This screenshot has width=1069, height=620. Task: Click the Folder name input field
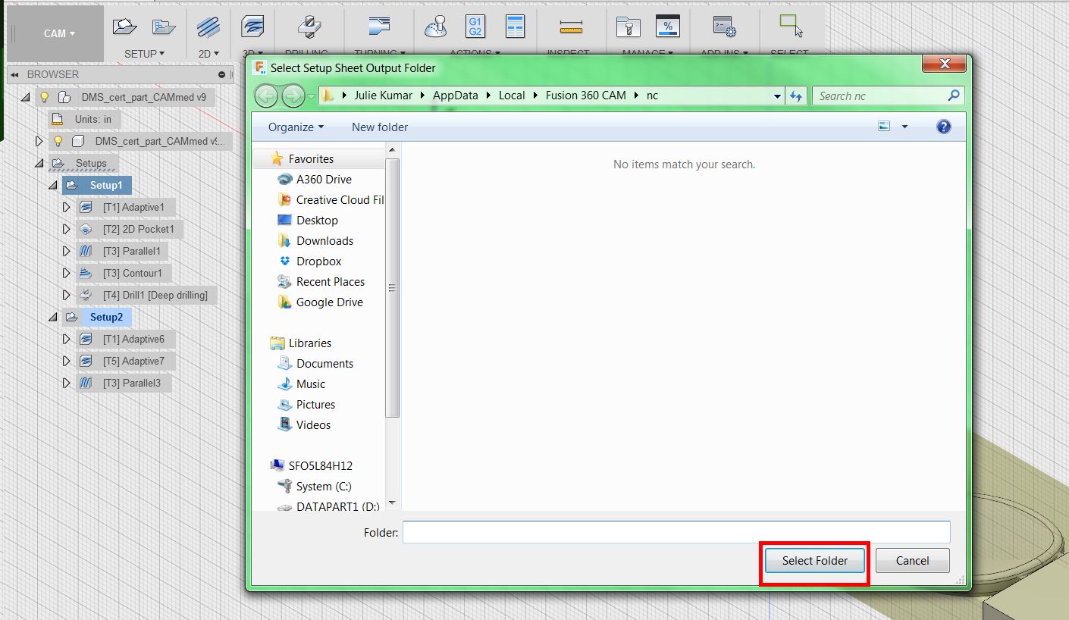click(x=676, y=532)
